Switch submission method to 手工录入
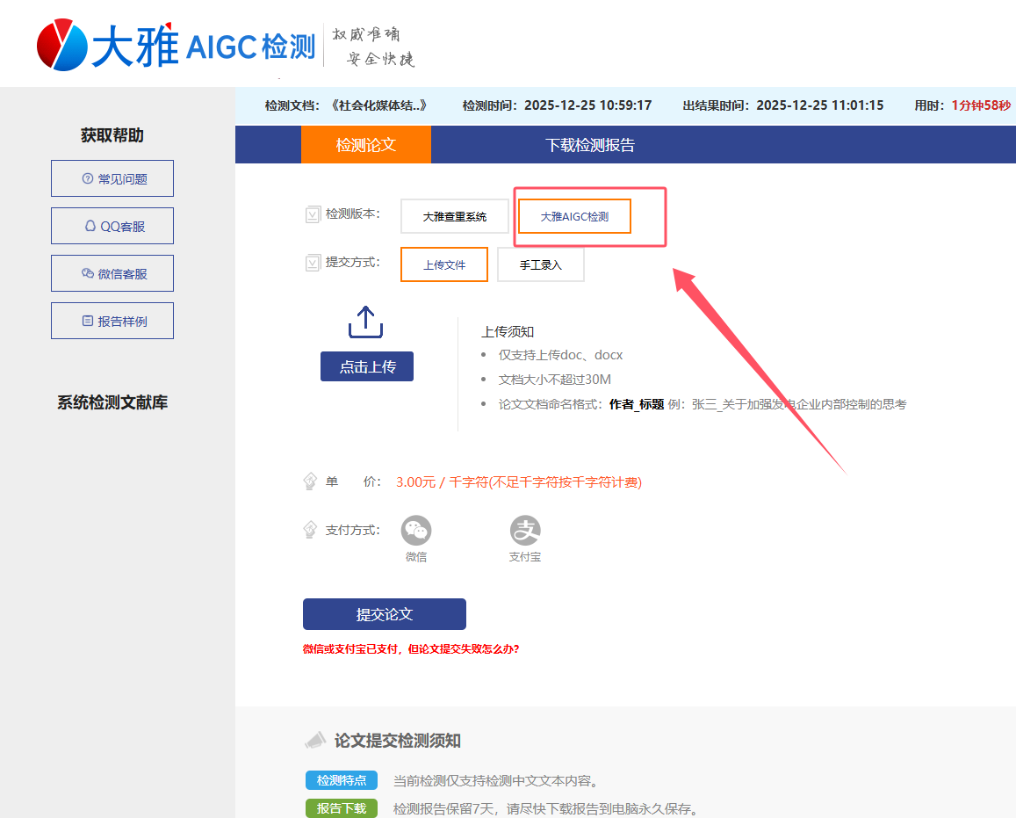1016x818 pixels. 540,264
